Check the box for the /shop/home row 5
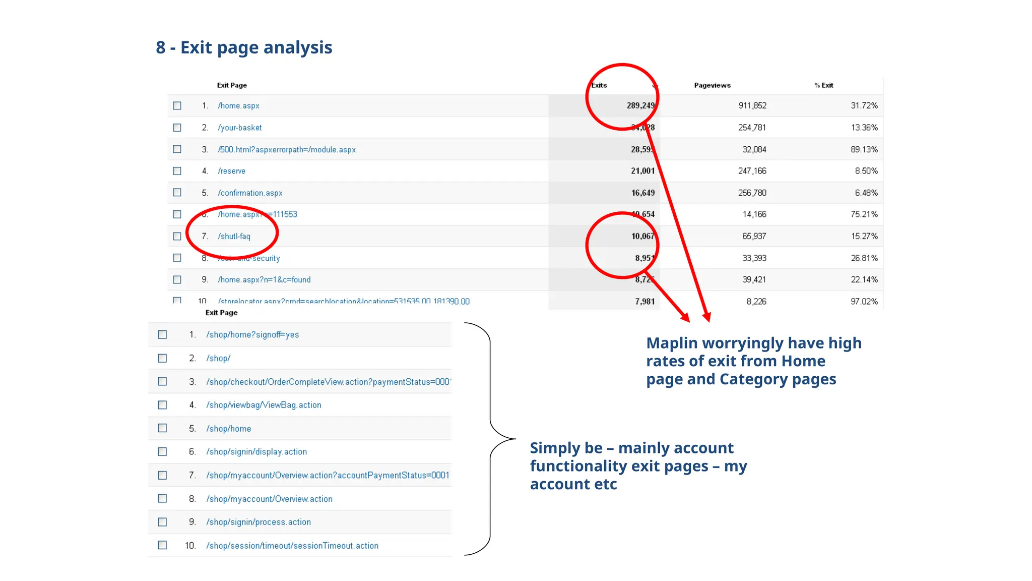 click(x=162, y=428)
